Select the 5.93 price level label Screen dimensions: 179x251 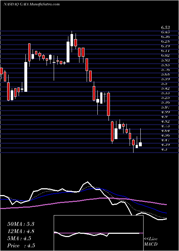coord(165,60)
